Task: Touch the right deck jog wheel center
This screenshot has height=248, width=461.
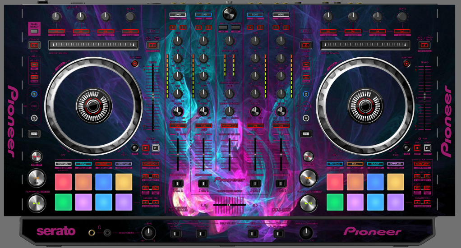Action: [x=365, y=106]
